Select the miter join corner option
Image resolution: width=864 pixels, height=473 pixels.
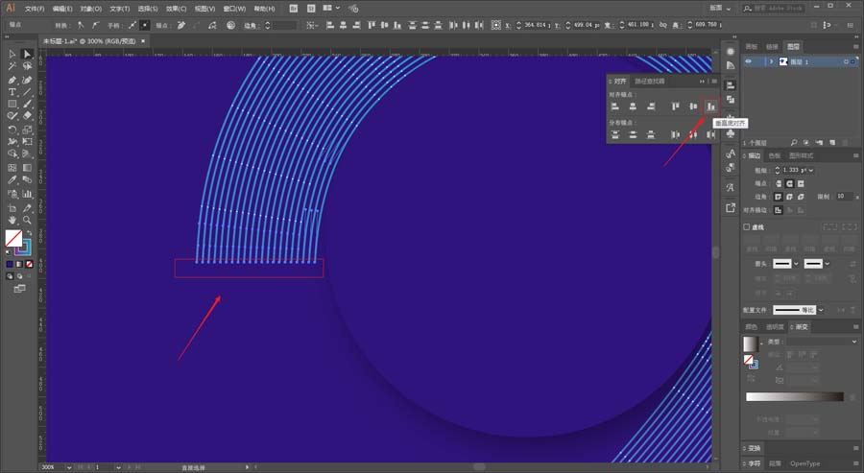point(778,197)
